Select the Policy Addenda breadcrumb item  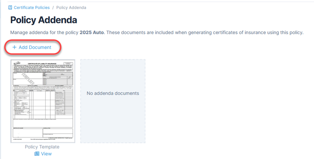(x=71, y=8)
